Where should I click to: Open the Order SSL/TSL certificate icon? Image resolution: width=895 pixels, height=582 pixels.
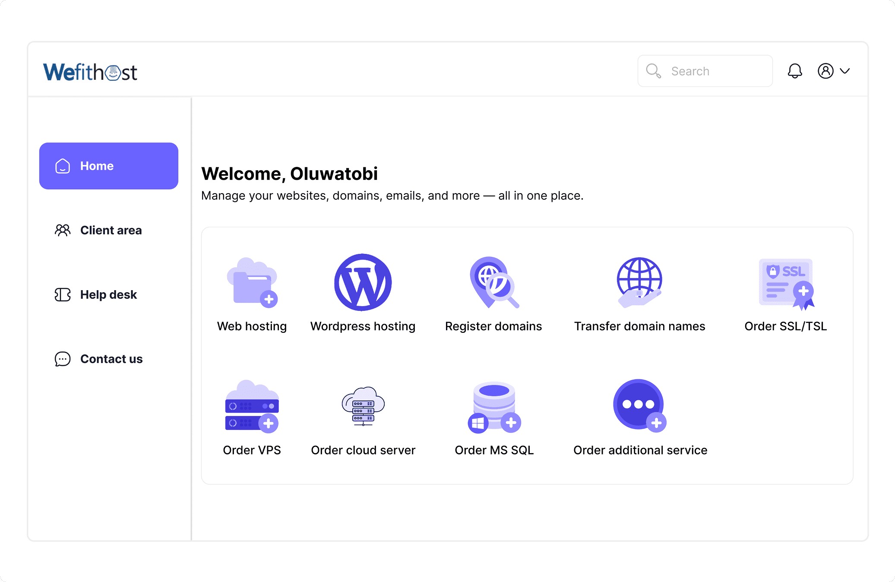tap(786, 283)
